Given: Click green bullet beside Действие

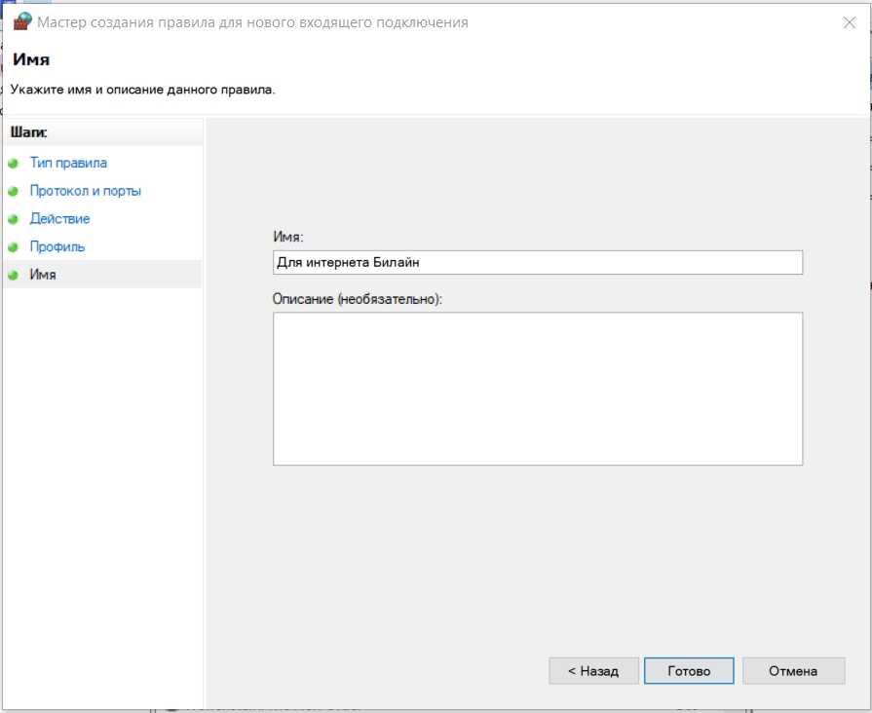Looking at the screenshot, I should tap(13, 219).
